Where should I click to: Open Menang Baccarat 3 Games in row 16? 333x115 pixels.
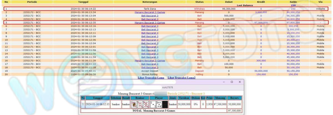tap(150, 61)
